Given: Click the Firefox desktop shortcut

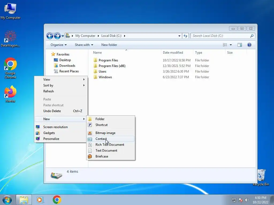Looking at the screenshot, I should (x=10, y=94).
